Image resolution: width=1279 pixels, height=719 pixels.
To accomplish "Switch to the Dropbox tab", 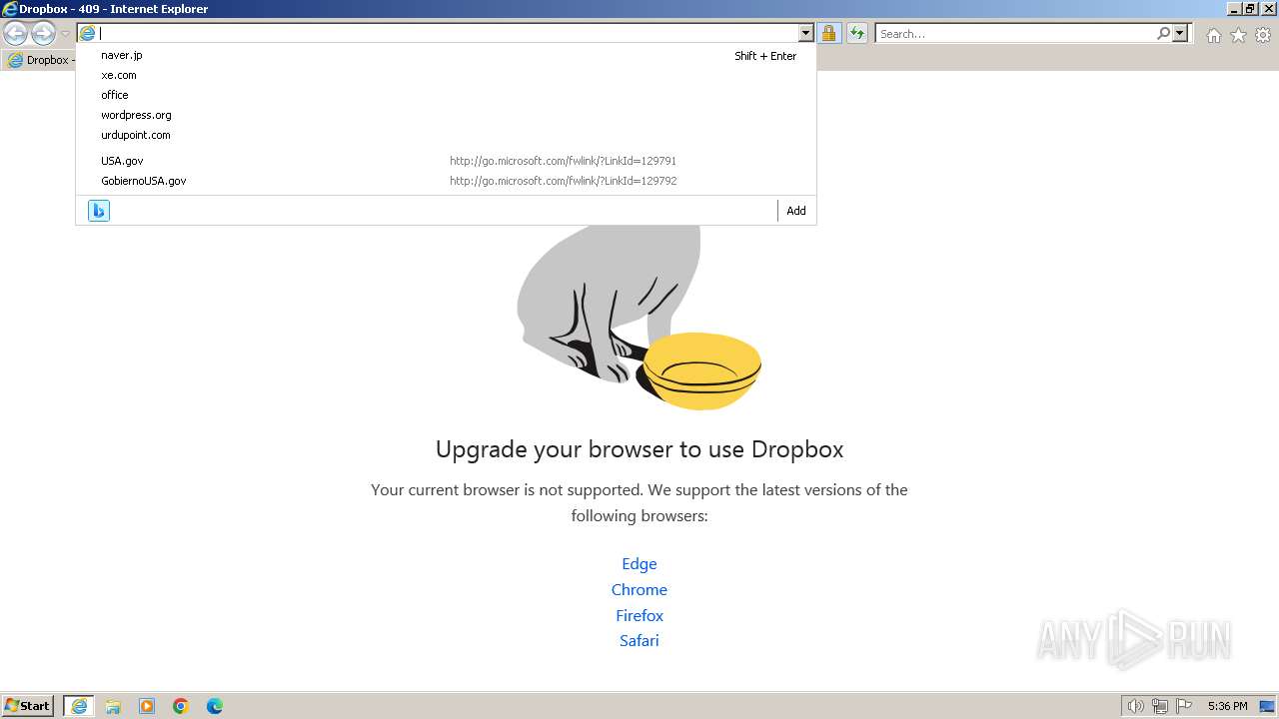I will coord(39,60).
